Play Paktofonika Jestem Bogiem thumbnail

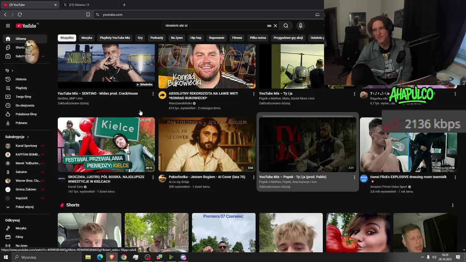pyautogui.click(x=207, y=144)
